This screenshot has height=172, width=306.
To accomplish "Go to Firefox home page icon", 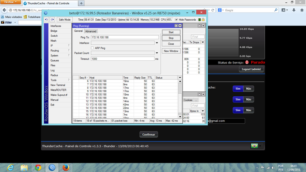I will pyautogui.click(x=302, y=10).
